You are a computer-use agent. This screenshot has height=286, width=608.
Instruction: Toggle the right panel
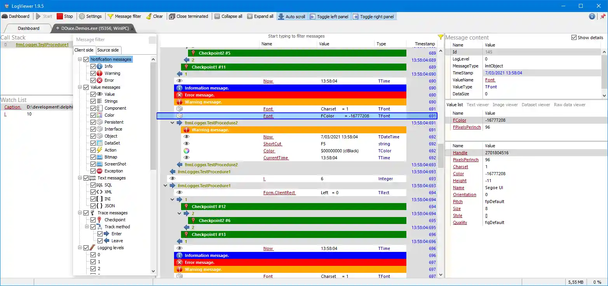(374, 16)
